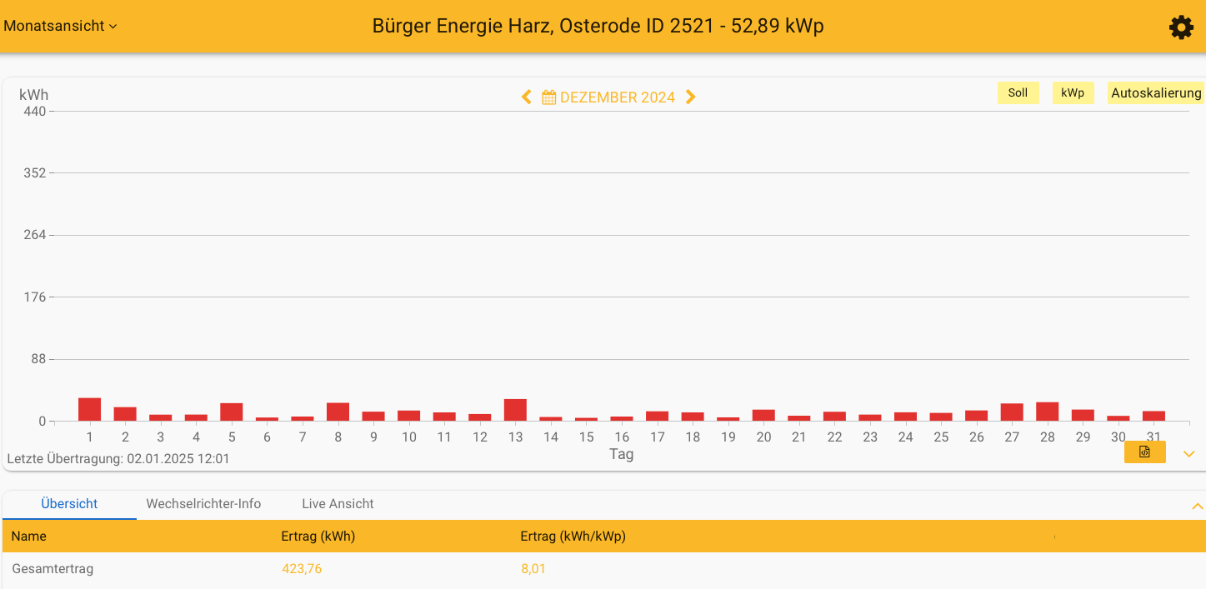Click the Gesamtertrag value 423,76
Screen dimensions: 1206x589
point(301,568)
